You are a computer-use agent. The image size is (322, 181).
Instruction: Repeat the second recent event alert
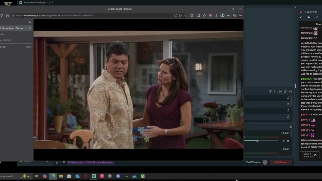point(288,104)
